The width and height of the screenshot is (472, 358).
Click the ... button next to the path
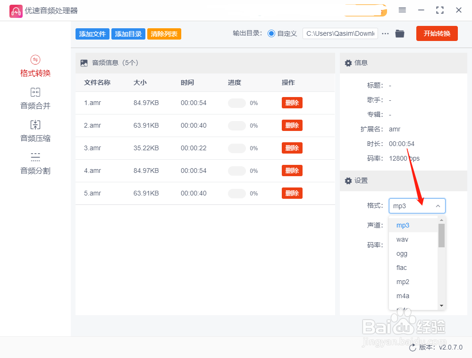(x=385, y=33)
